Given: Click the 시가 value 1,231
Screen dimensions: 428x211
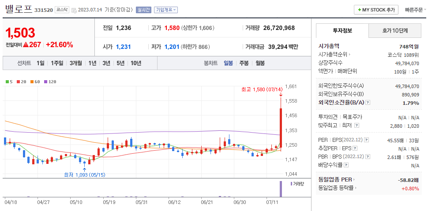Looking at the screenshot, I should click(x=124, y=47).
